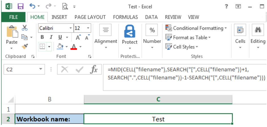This screenshot has width=267, height=127.
Task: Click the Insert Function fx icon
Action: coord(94,70)
